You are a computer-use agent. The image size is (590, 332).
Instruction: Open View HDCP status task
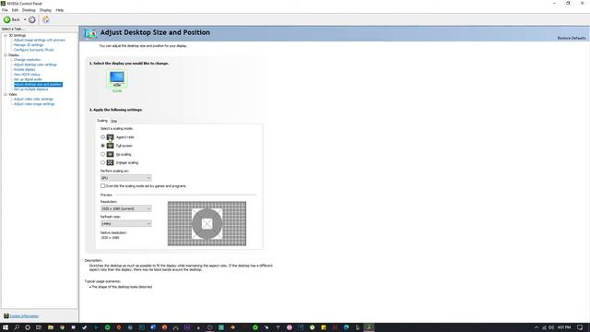click(27, 75)
